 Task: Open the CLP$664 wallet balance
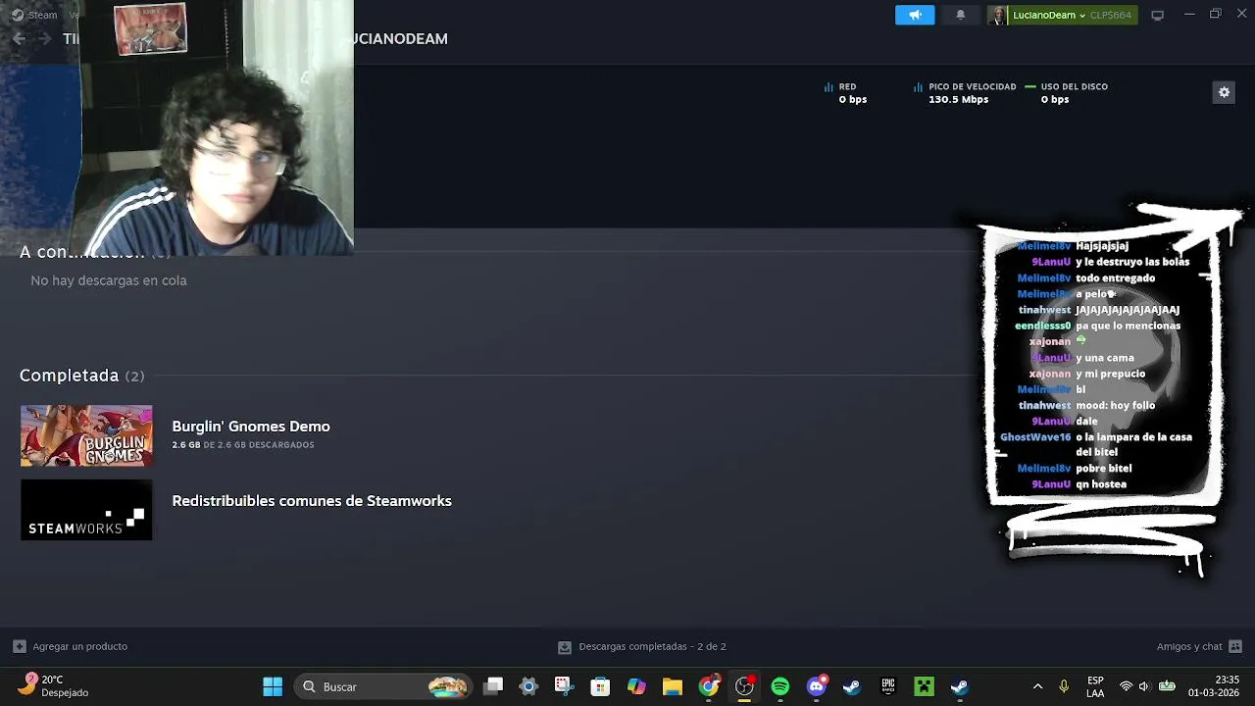(1111, 15)
